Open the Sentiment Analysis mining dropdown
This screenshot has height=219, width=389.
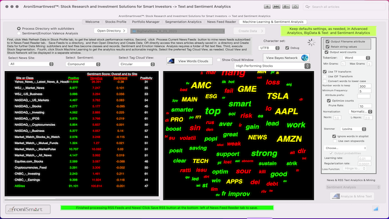353,187
